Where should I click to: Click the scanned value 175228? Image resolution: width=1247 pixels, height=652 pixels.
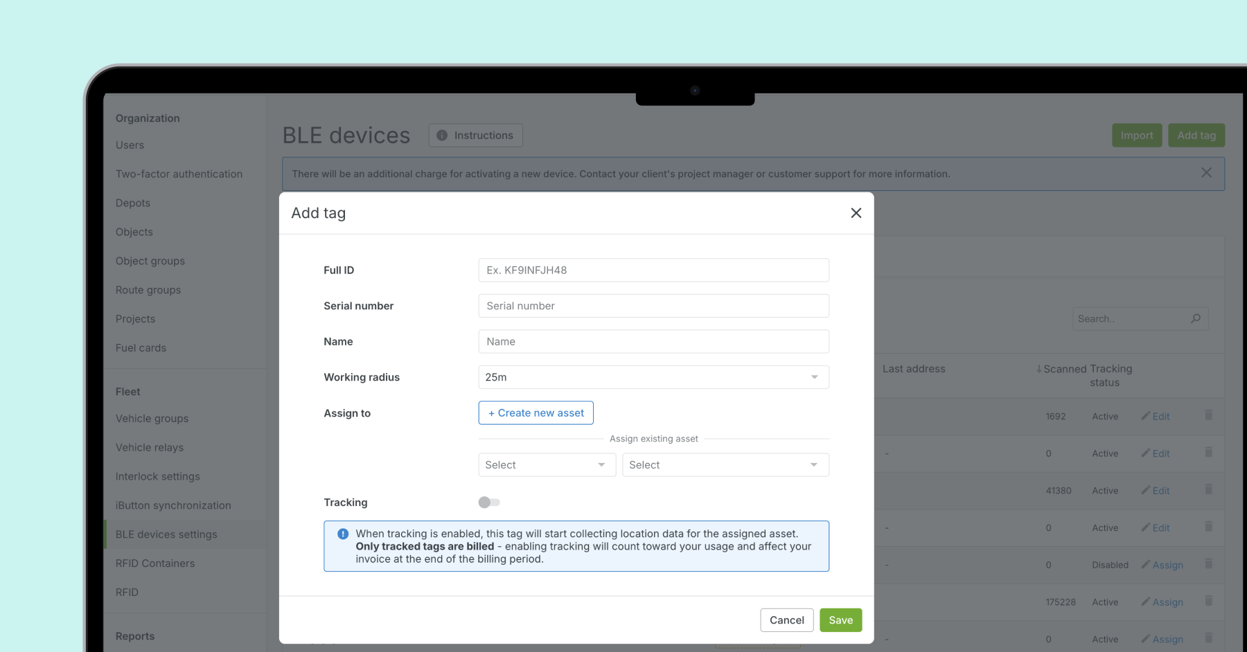tap(1061, 603)
